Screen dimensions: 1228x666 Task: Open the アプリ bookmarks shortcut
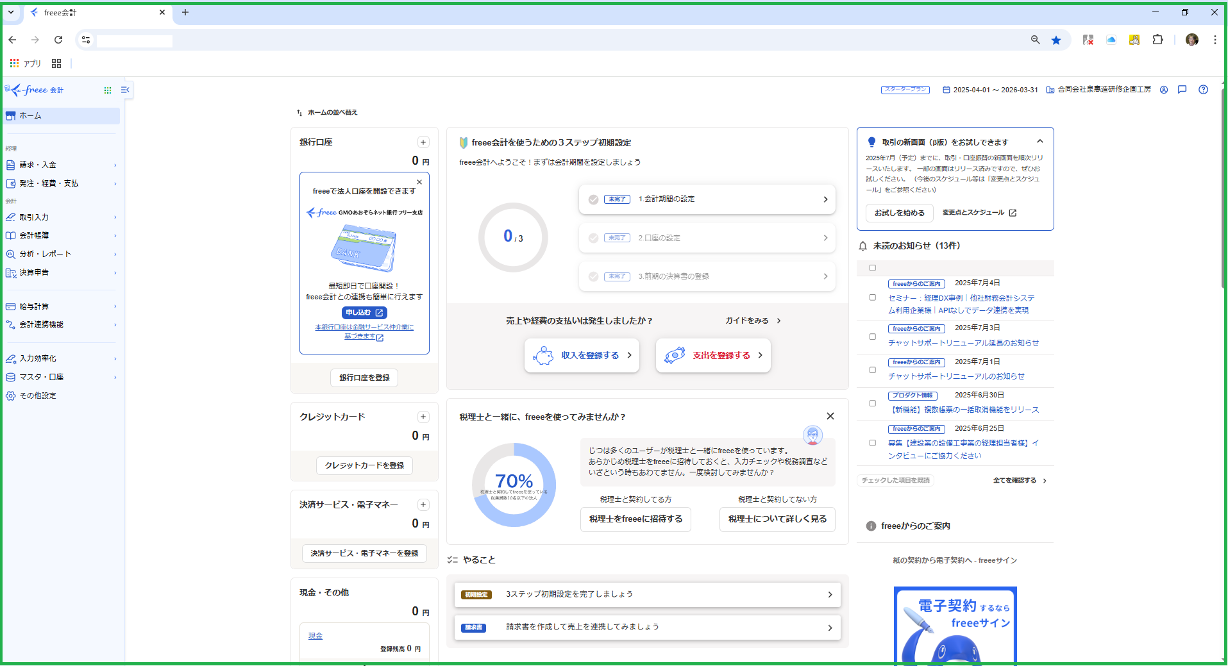(x=26, y=63)
